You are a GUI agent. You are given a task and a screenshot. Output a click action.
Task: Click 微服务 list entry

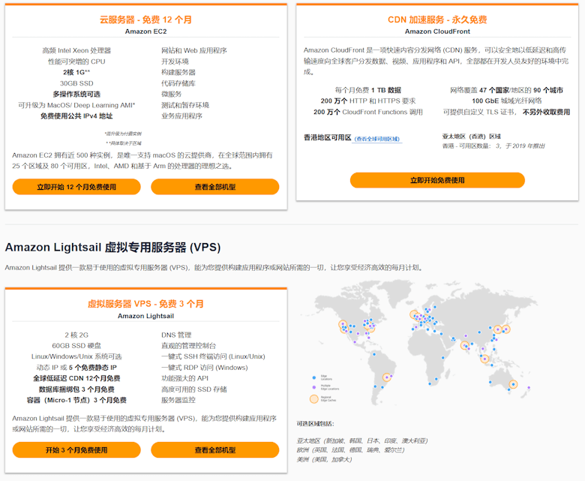[x=171, y=94]
